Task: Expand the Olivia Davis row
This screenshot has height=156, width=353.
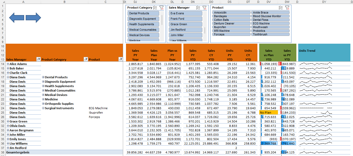Action: [8, 126]
